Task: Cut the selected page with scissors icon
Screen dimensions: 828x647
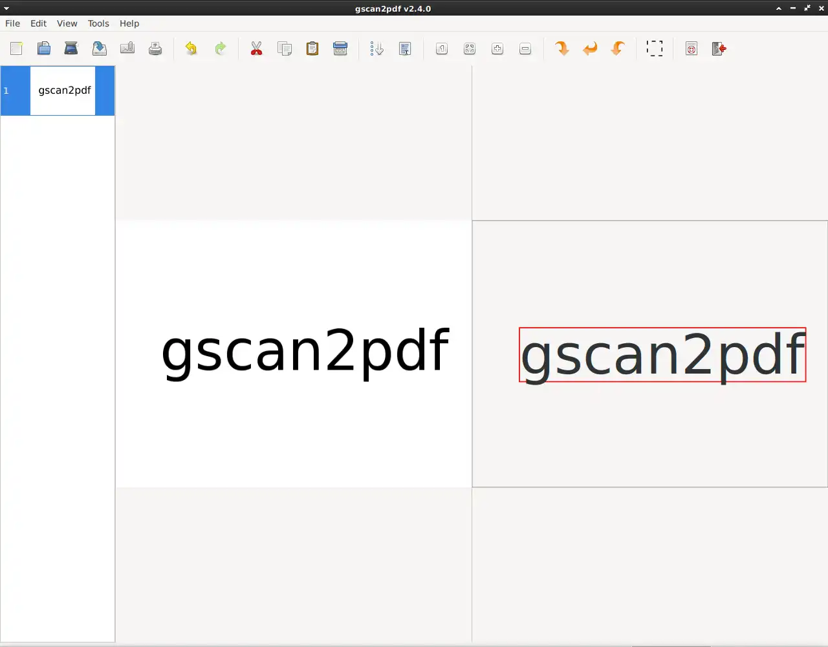Action: click(x=257, y=48)
